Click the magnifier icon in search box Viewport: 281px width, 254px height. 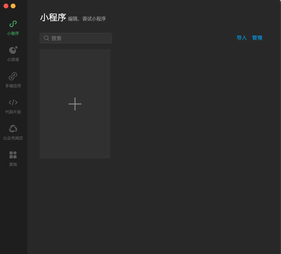tap(46, 38)
